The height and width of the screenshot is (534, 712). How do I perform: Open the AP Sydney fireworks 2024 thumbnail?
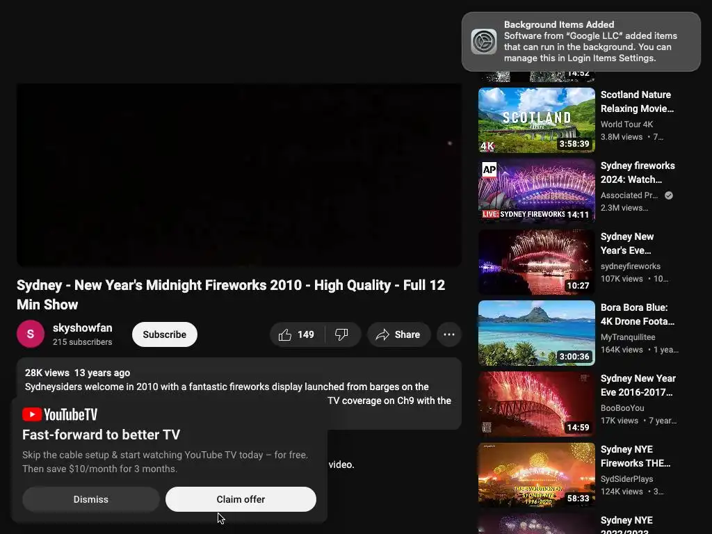tap(536, 191)
